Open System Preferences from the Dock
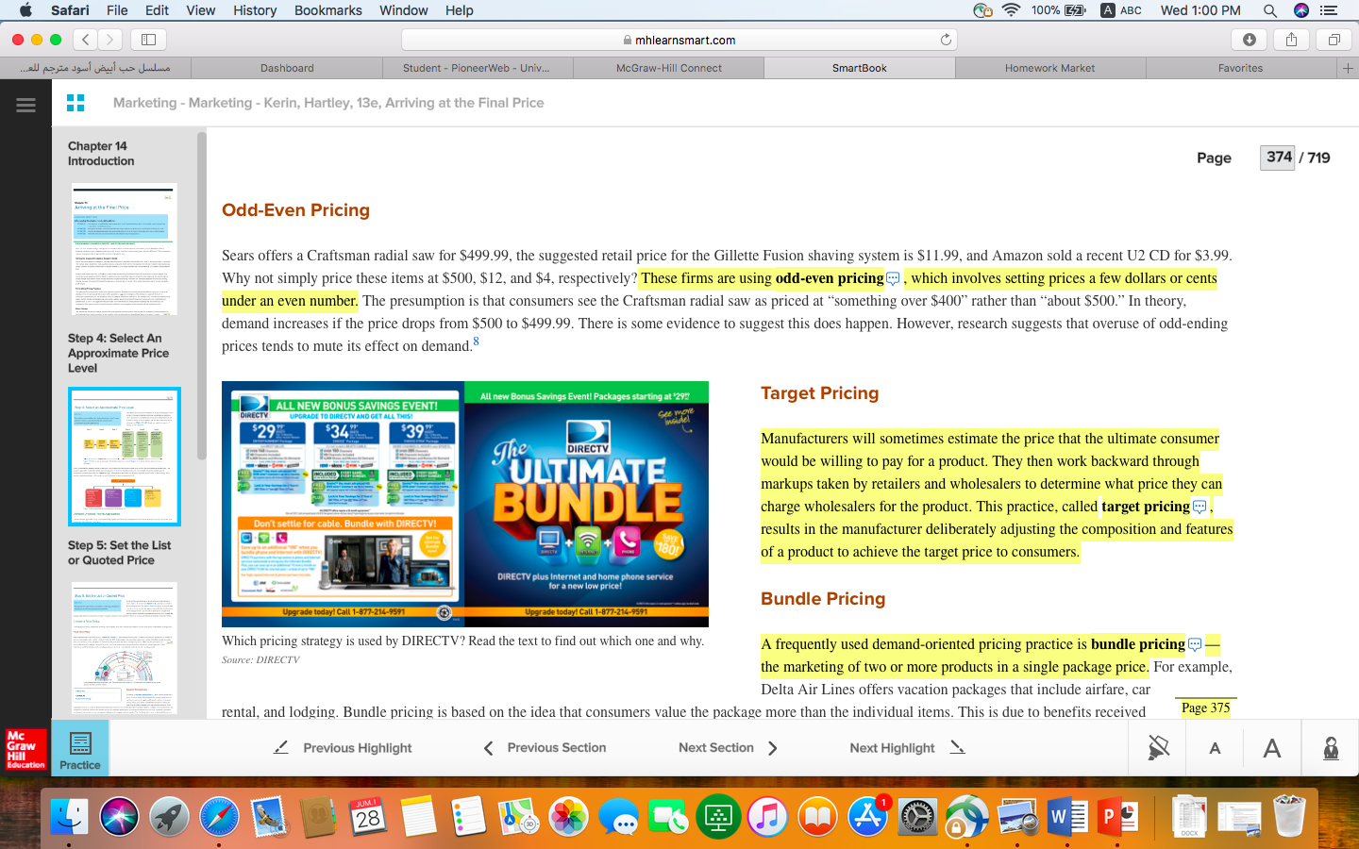The width and height of the screenshot is (1359, 849). tap(918, 816)
